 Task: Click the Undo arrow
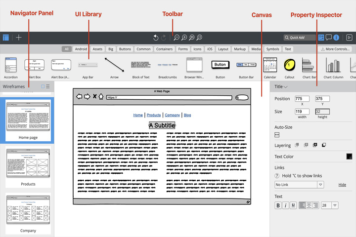click(156, 38)
